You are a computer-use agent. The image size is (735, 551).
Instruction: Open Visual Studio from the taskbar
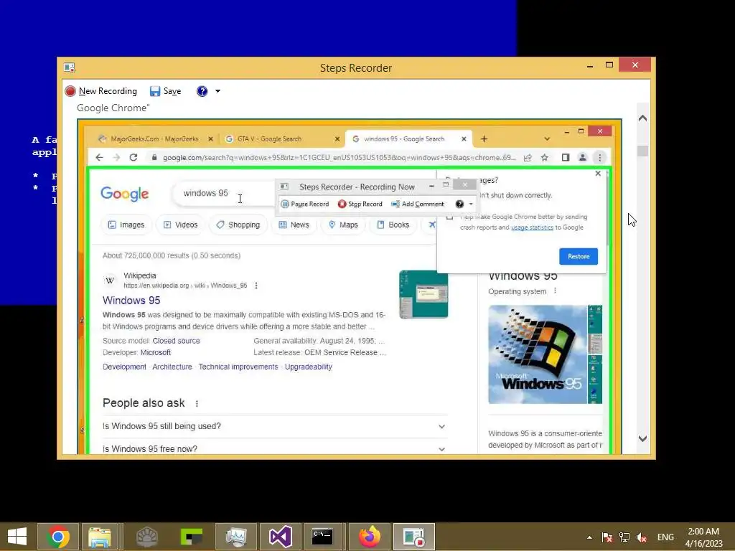281,537
